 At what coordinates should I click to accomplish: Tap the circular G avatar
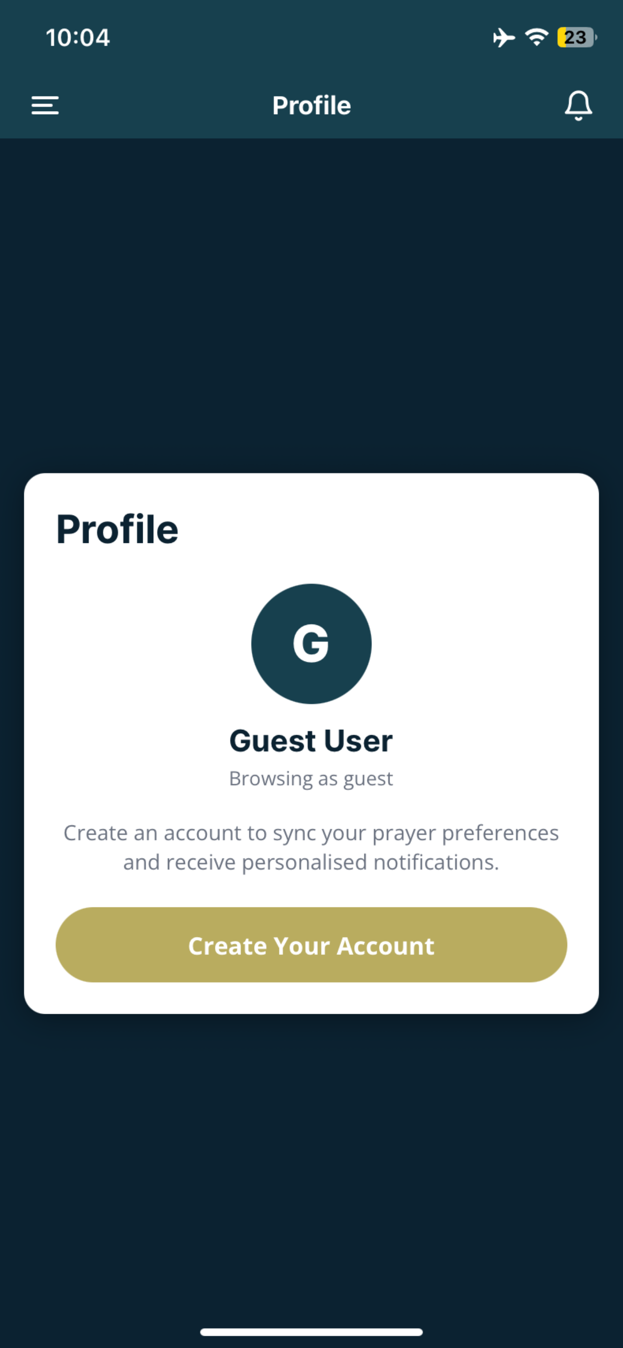click(x=311, y=643)
